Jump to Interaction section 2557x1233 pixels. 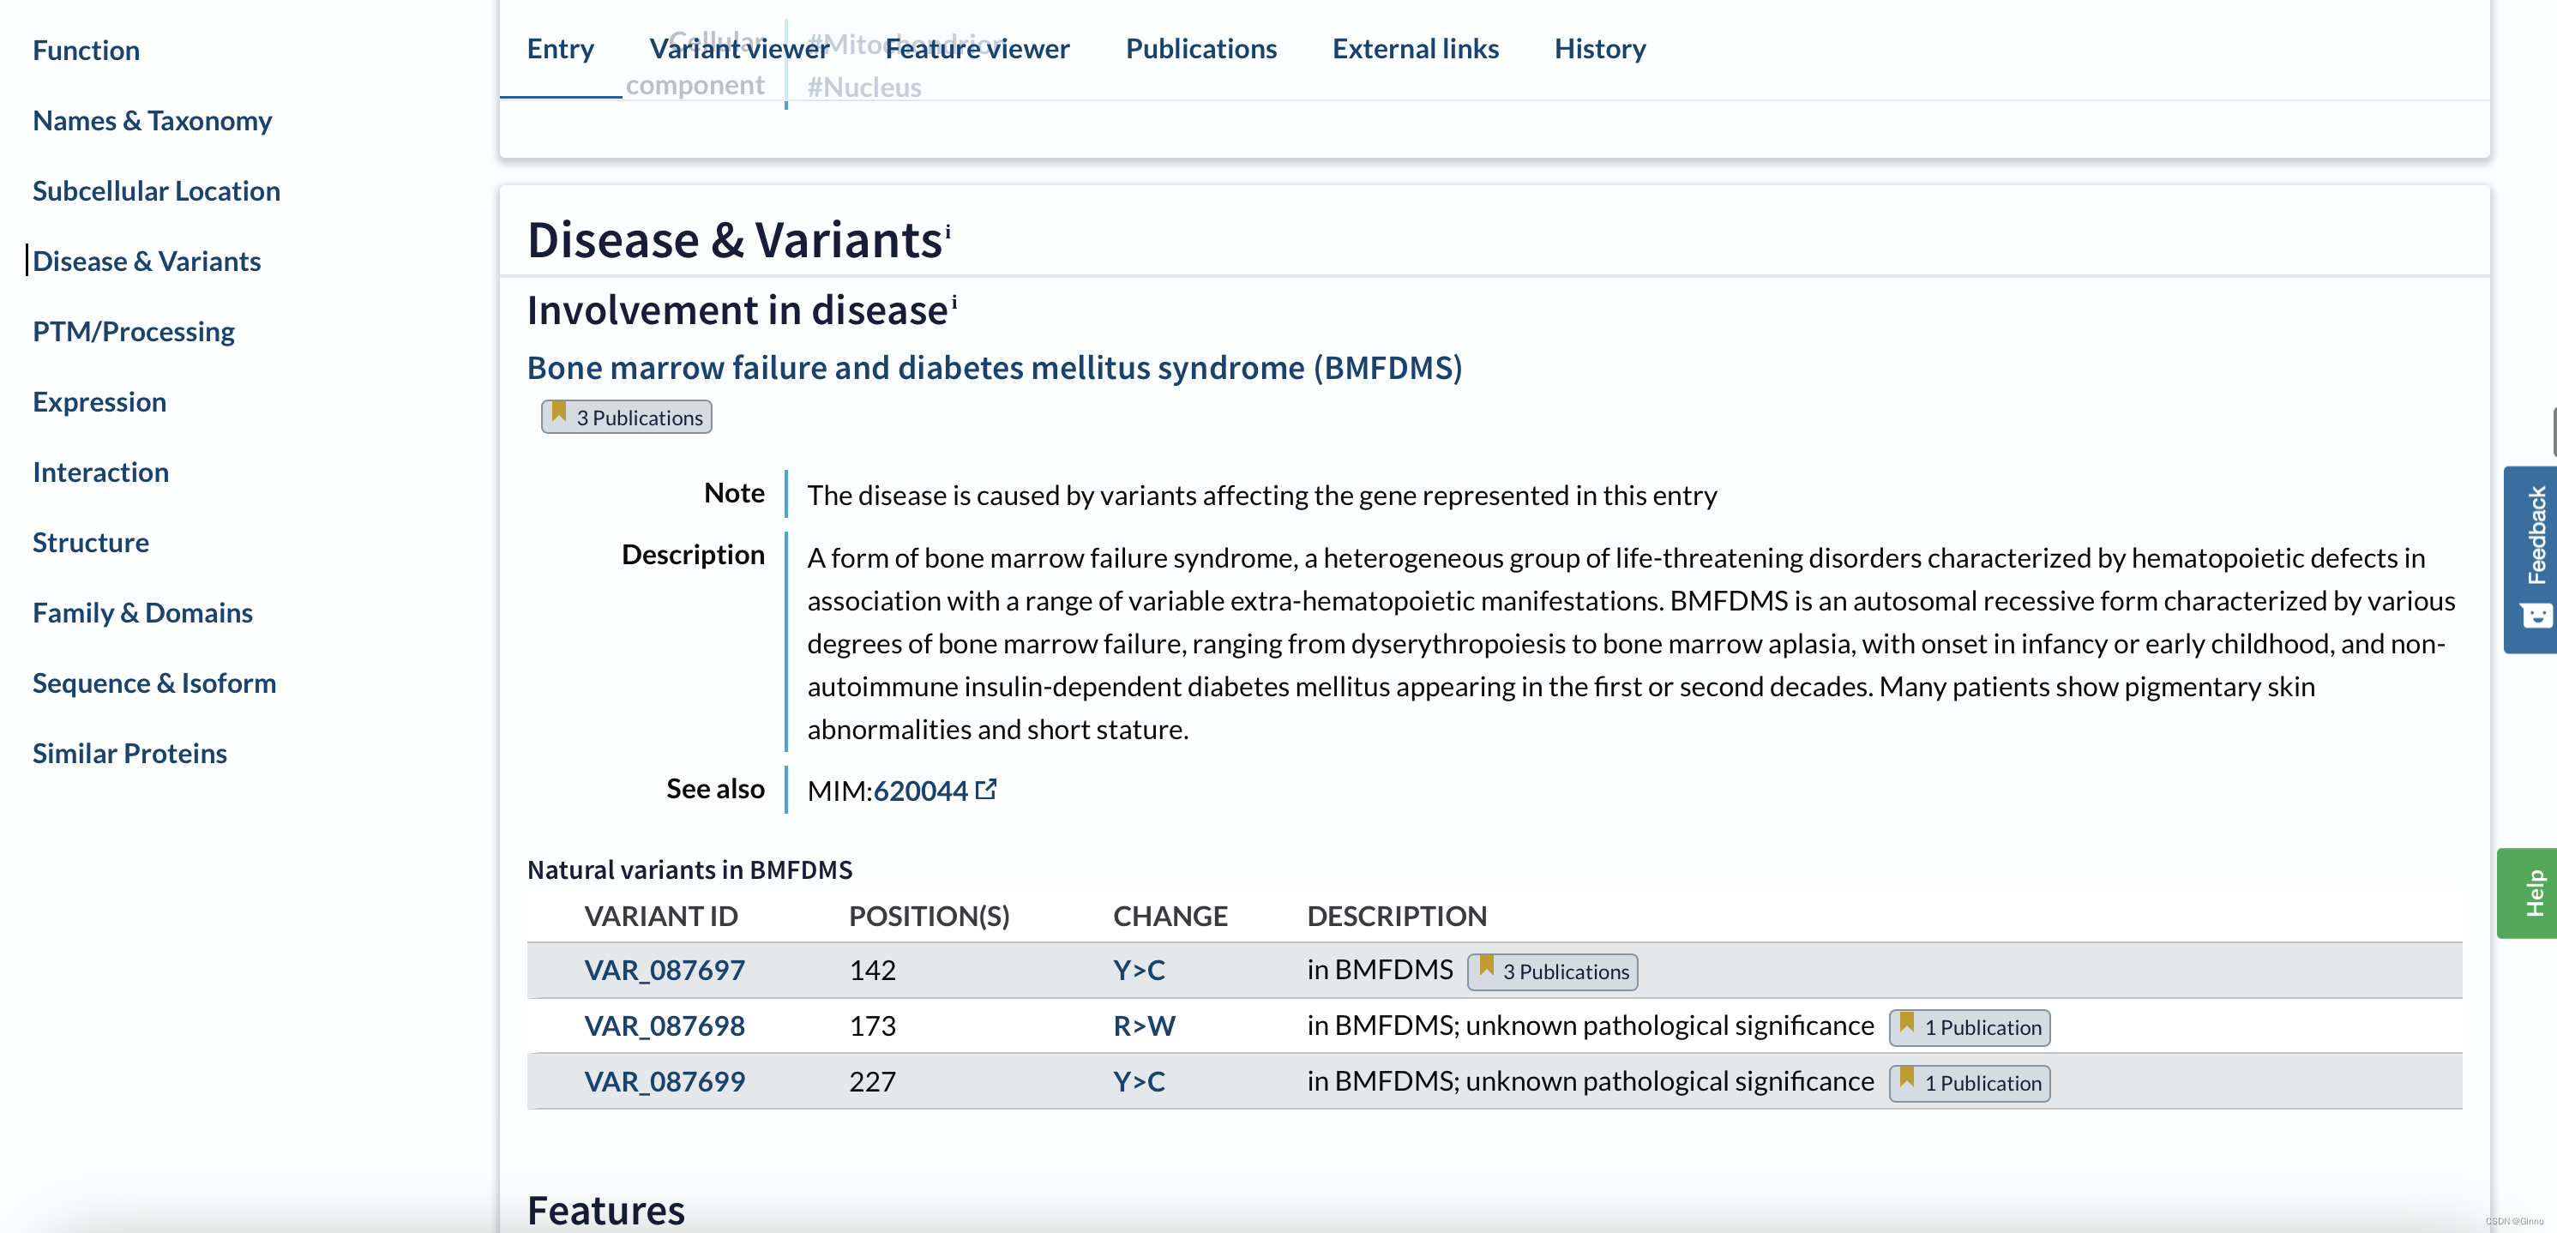100,472
